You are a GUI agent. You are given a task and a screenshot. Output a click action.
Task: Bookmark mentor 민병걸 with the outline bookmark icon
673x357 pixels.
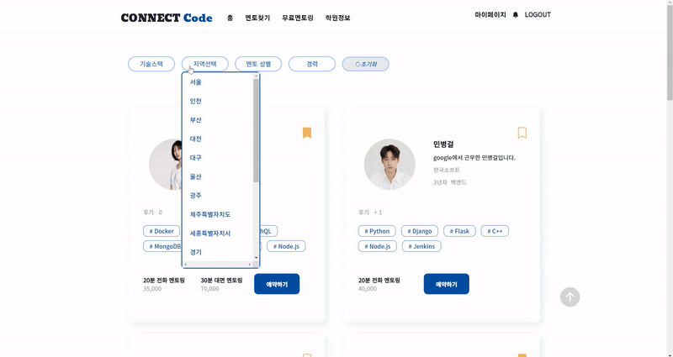click(x=522, y=133)
